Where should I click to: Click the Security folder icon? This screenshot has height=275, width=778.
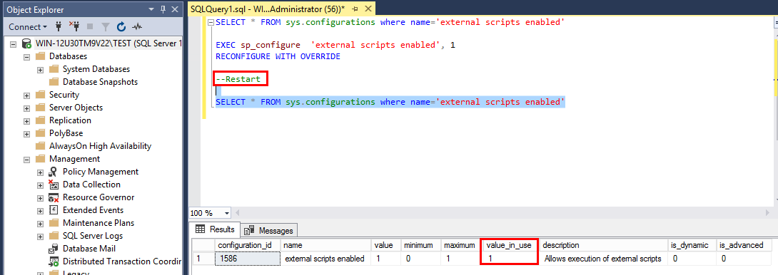tap(40, 95)
